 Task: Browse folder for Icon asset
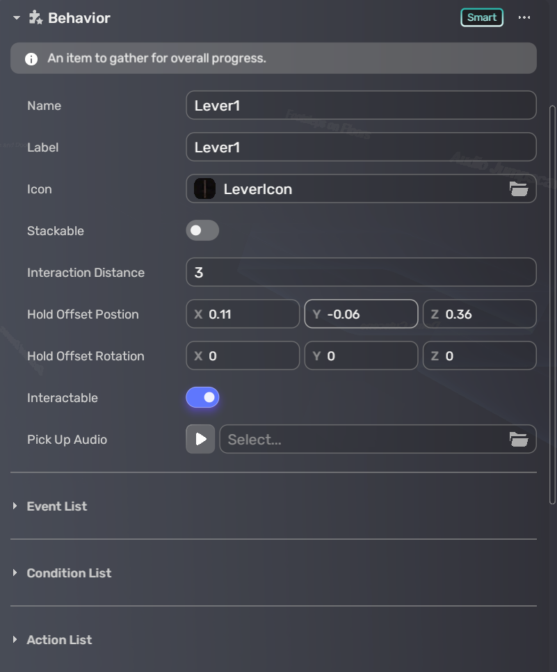pyautogui.click(x=518, y=189)
